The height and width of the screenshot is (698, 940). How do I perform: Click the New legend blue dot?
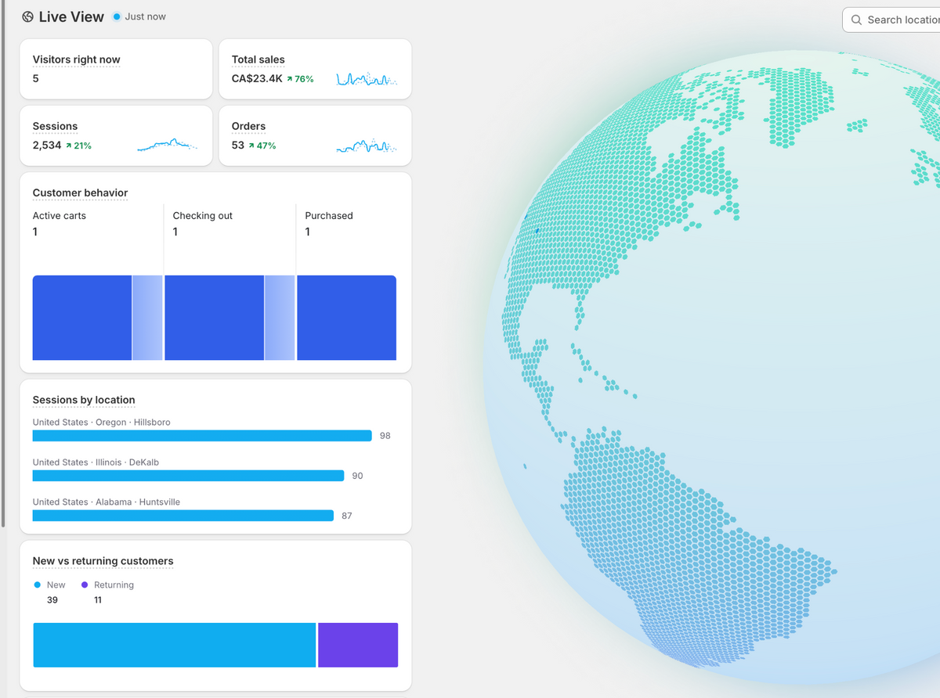(x=37, y=585)
